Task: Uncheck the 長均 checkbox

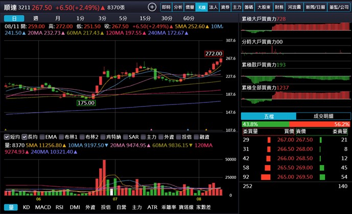Action: point(25,137)
